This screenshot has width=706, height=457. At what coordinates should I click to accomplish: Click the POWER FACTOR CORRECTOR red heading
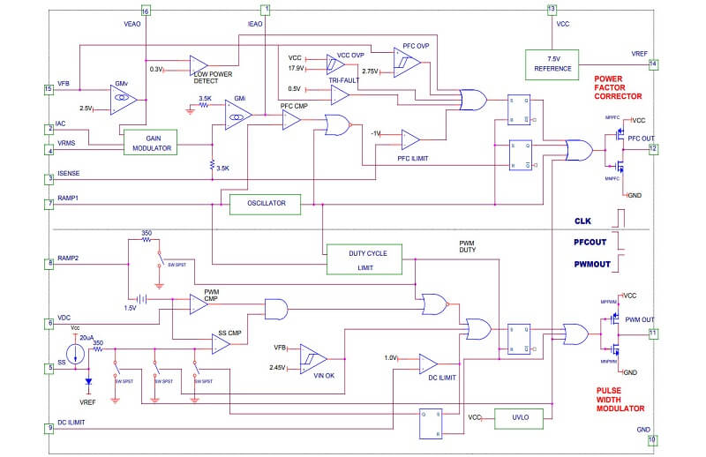click(x=618, y=87)
